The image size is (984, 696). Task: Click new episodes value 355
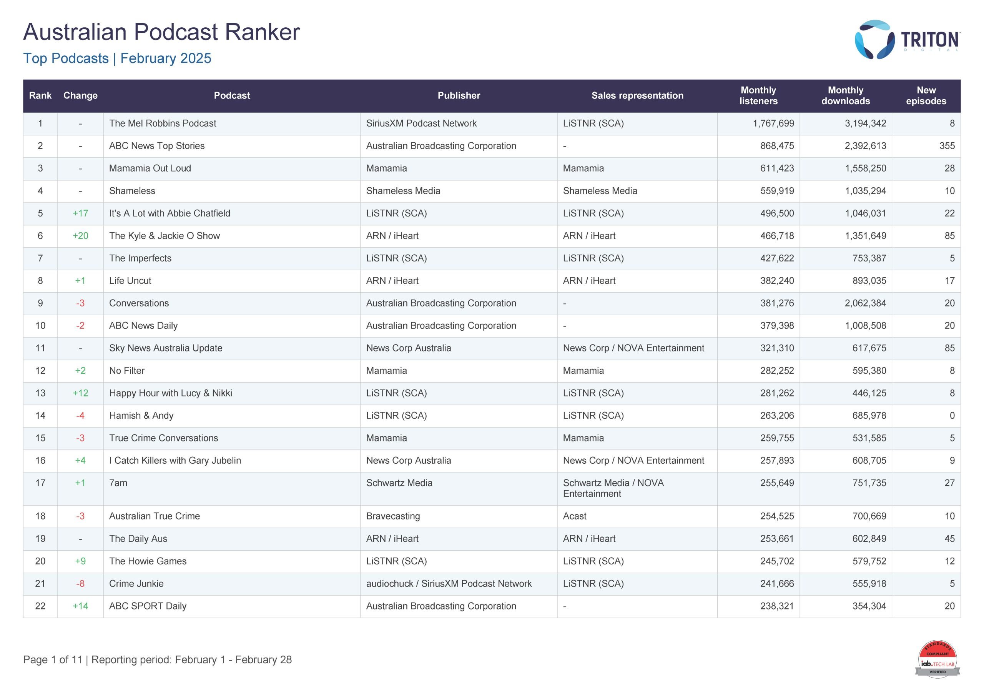point(947,146)
